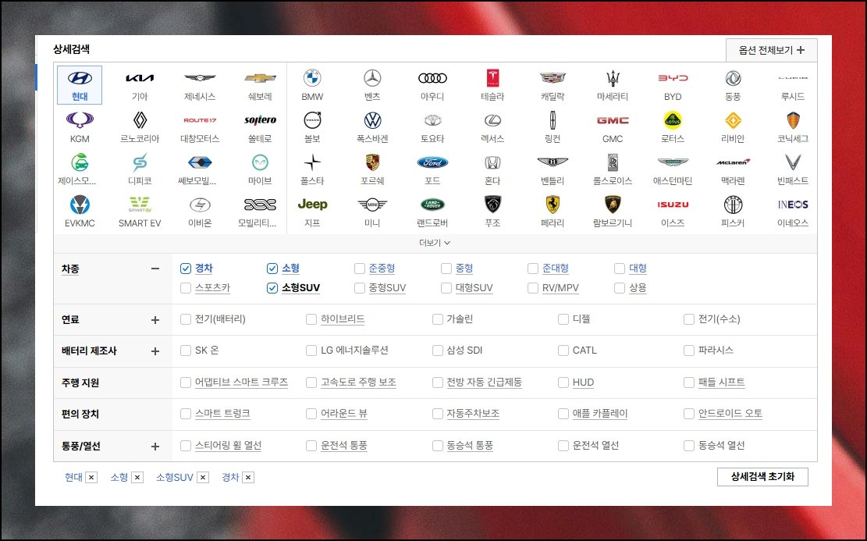Click the 대형 vehicle type label
The image size is (867, 541).
(638, 269)
